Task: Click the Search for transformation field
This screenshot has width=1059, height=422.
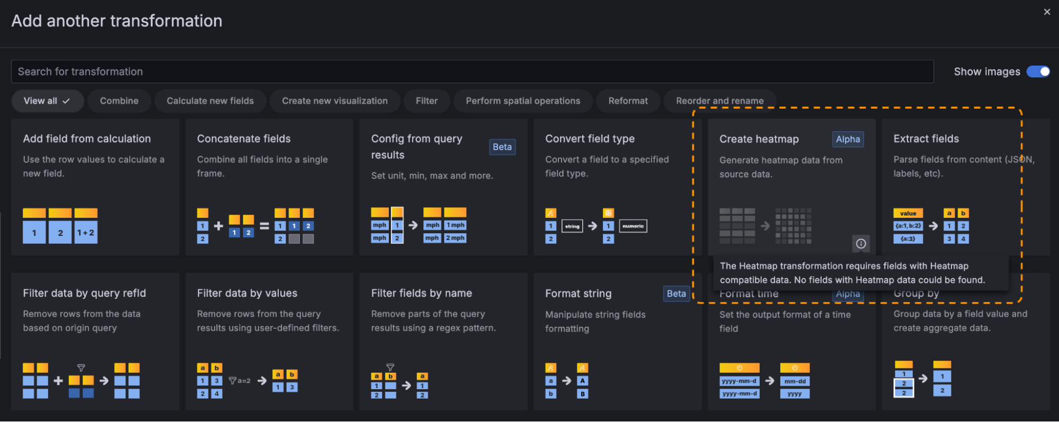Action: coord(471,71)
